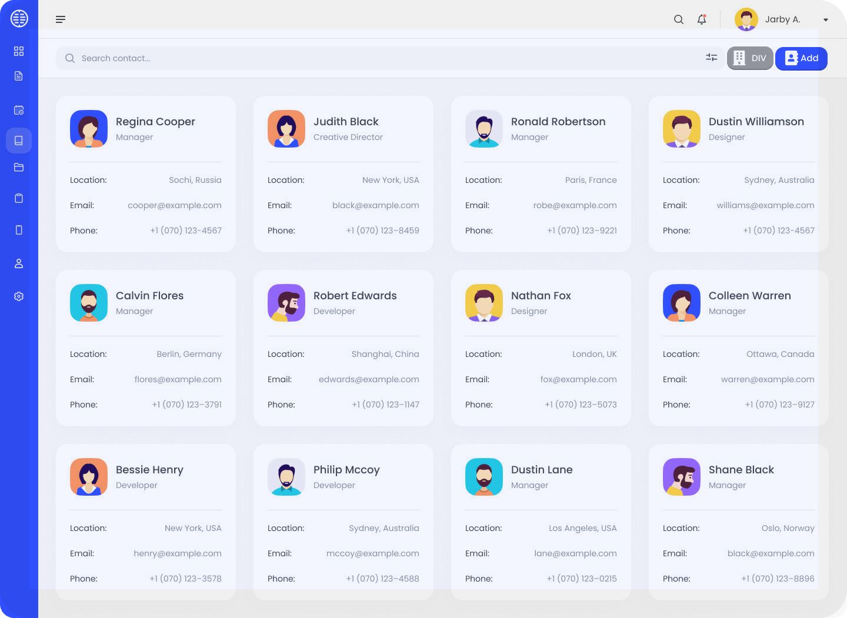Select the active contacts book sidebar item
This screenshot has width=847, height=618.
point(19,141)
